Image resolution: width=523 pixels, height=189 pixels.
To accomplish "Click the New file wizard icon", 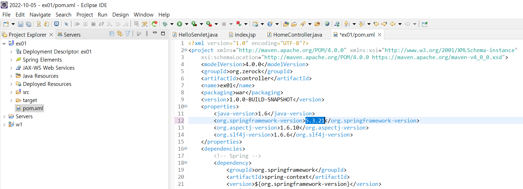I will [x=6, y=24].
